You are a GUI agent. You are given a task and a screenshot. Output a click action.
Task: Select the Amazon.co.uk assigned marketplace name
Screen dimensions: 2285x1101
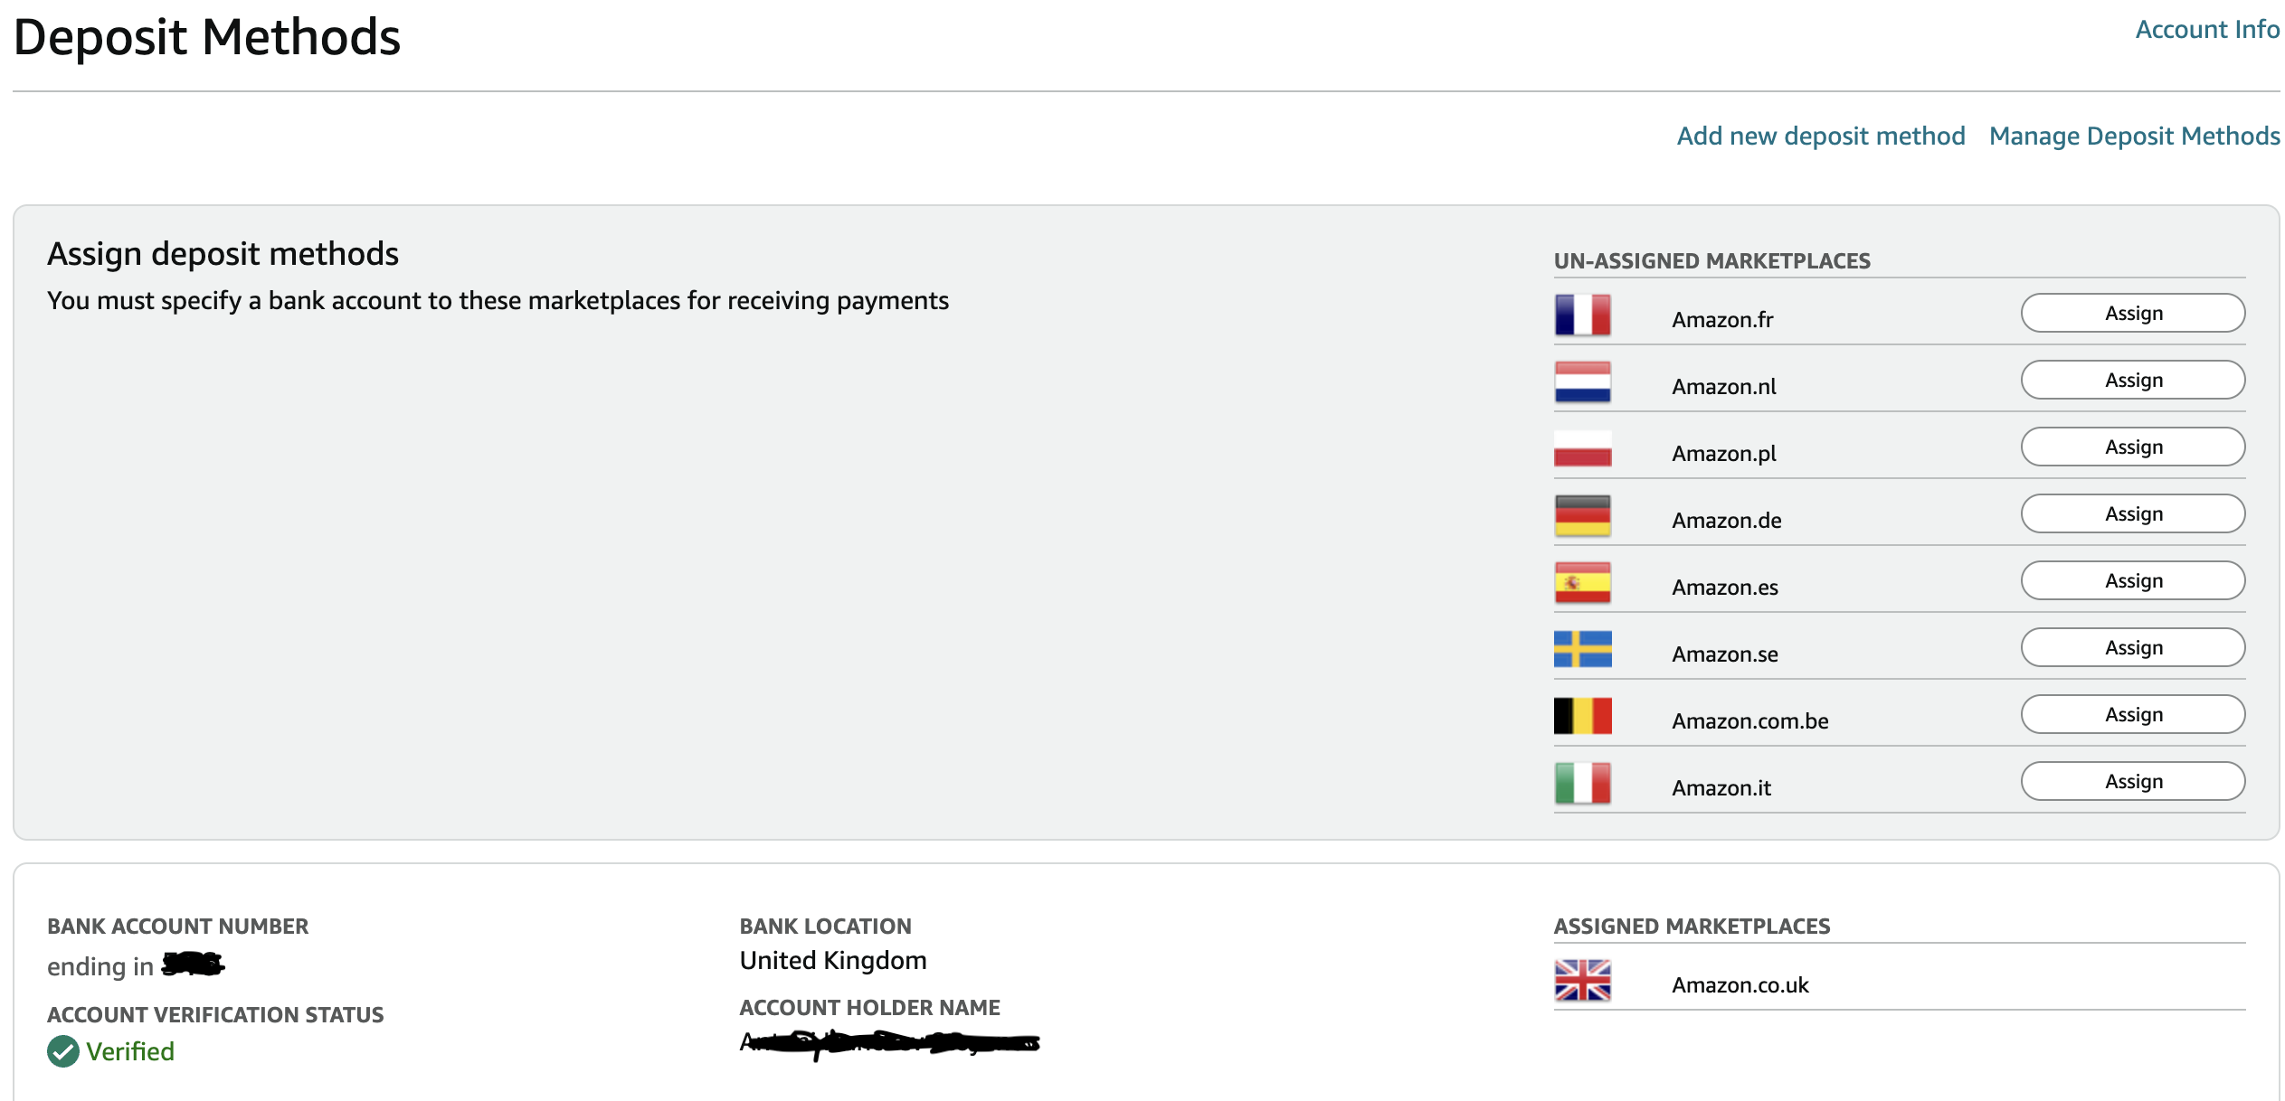(1740, 984)
